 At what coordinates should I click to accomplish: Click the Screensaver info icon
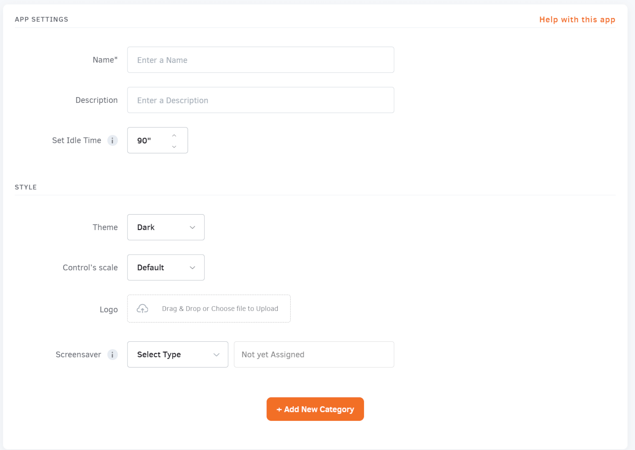pyautogui.click(x=112, y=355)
